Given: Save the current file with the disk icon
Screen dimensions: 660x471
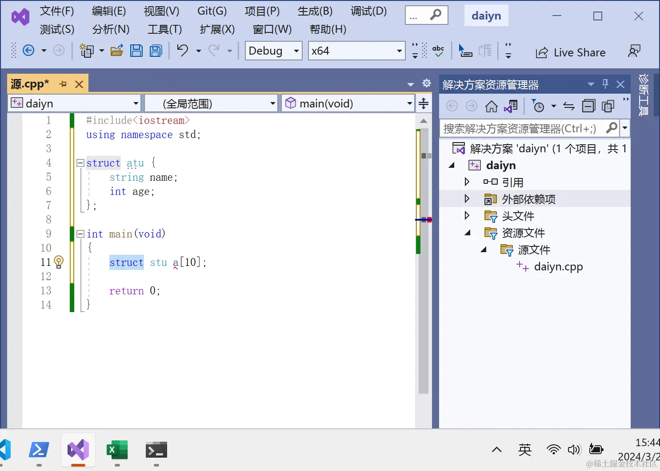Looking at the screenshot, I should pos(136,51).
